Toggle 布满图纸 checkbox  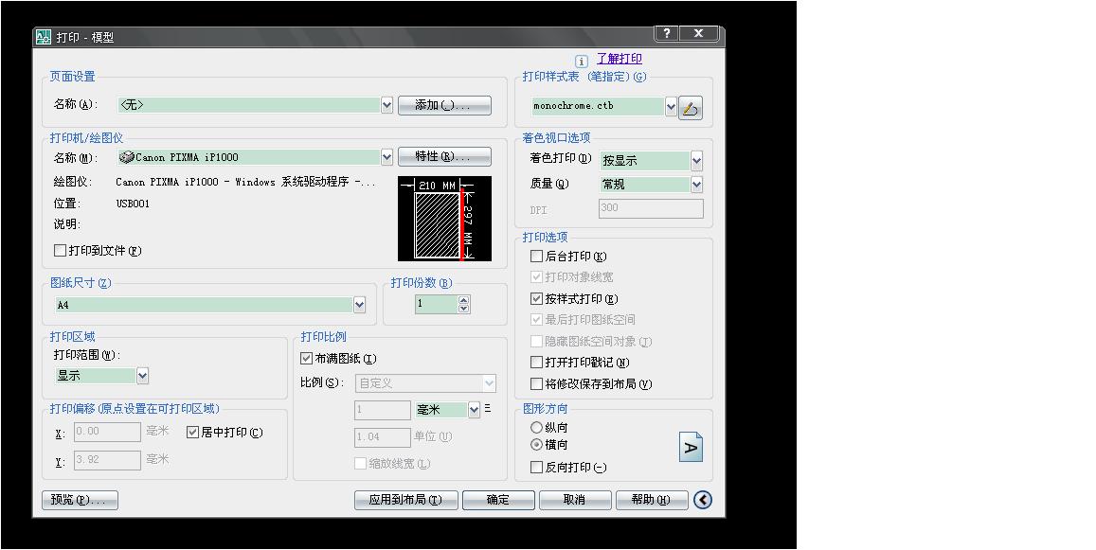pos(306,359)
